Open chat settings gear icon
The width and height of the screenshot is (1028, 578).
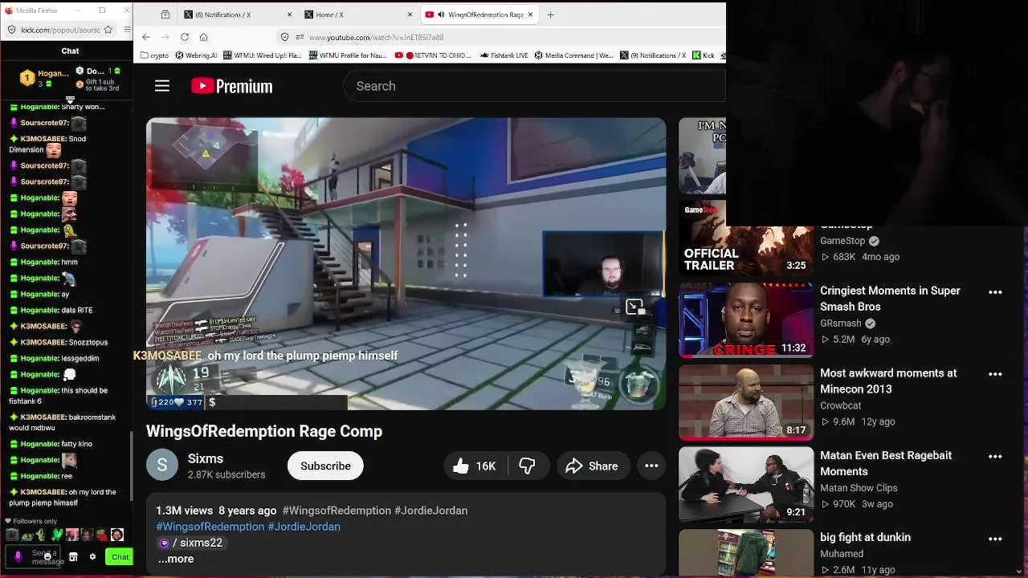92,557
